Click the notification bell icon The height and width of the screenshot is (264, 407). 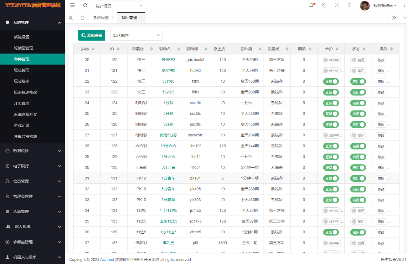311,5
